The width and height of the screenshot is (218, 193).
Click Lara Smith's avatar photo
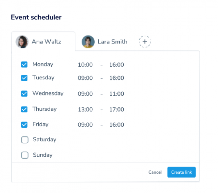click(88, 42)
